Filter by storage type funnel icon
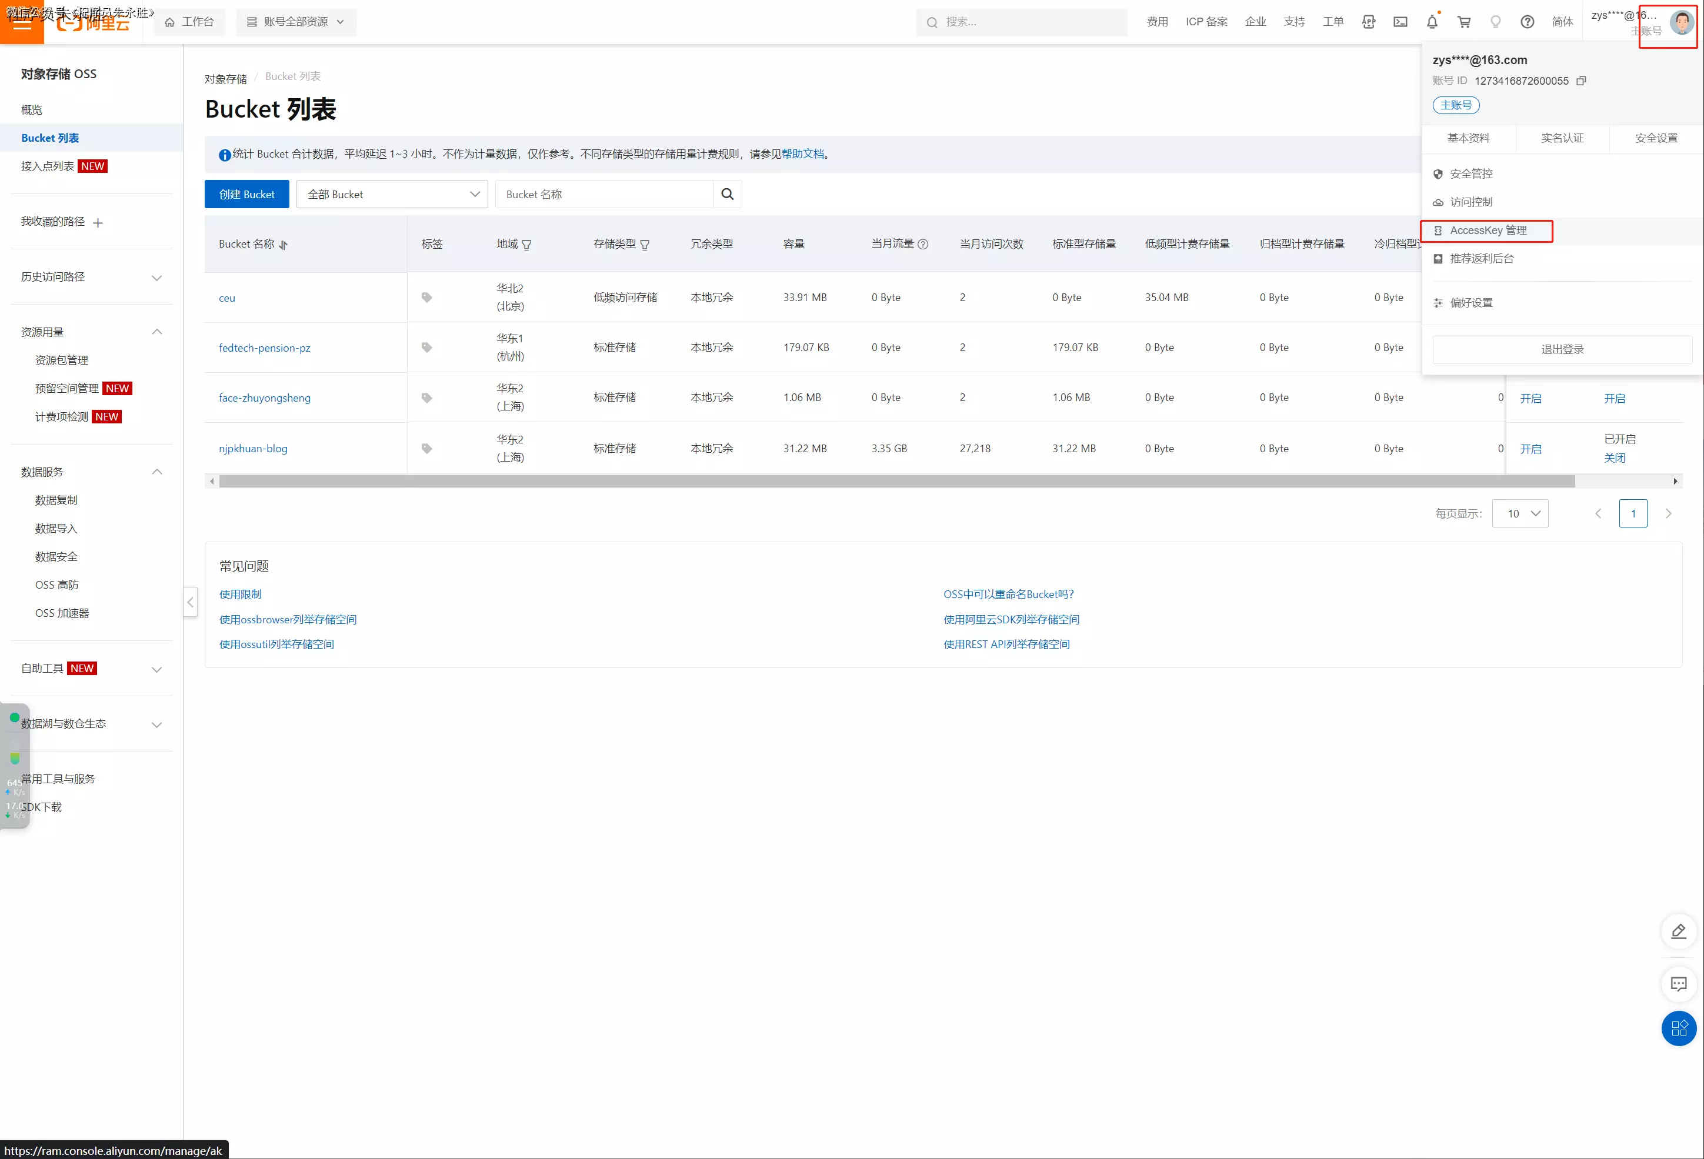The width and height of the screenshot is (1704, 1159). pyautogui.click(x=645, y=245)
